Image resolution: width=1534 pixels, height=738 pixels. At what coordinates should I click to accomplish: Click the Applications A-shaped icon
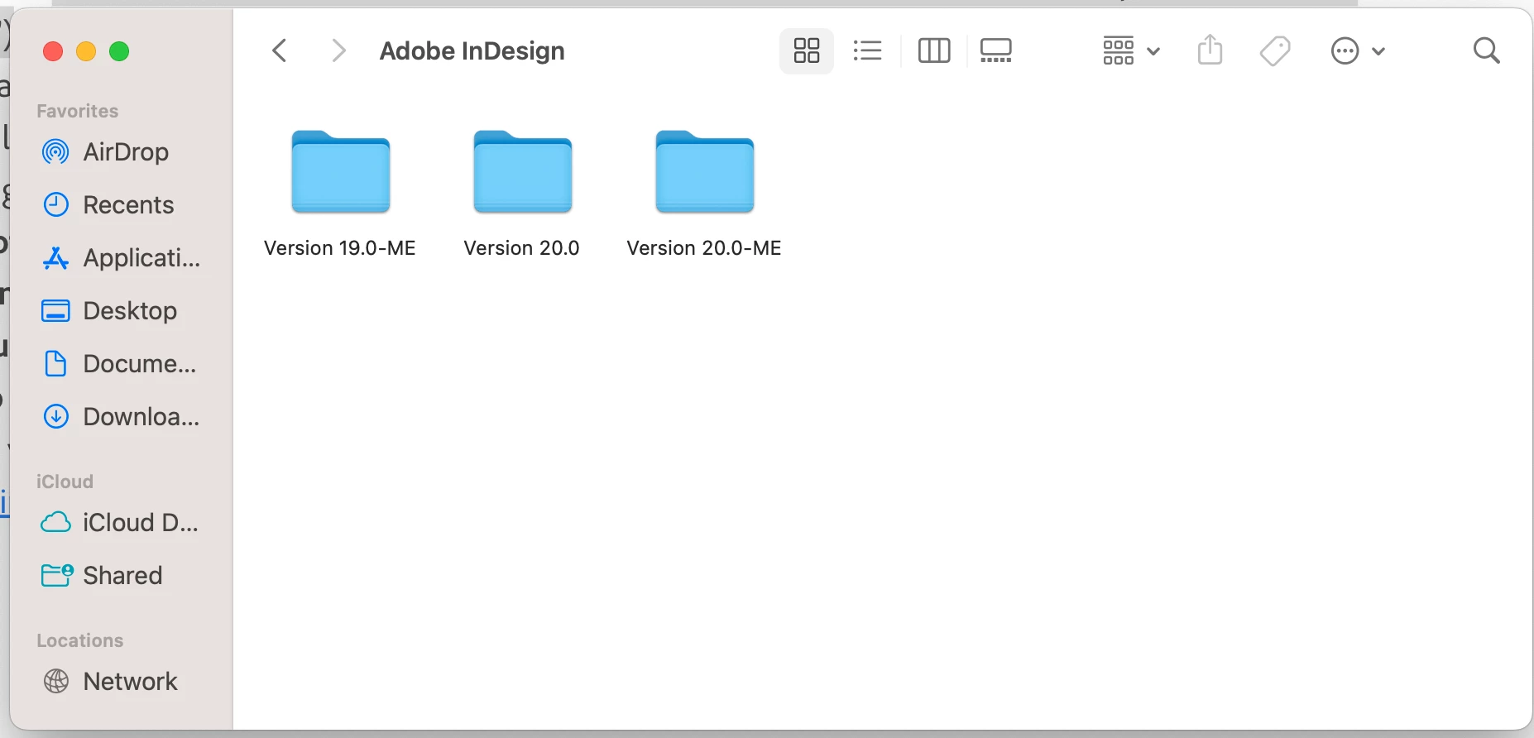click(x=55, y=258)
